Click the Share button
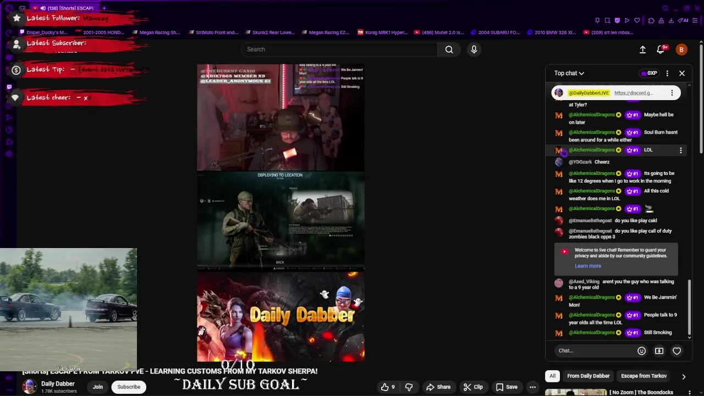Screen dimensions: 704x396 (x=438, y=387)
